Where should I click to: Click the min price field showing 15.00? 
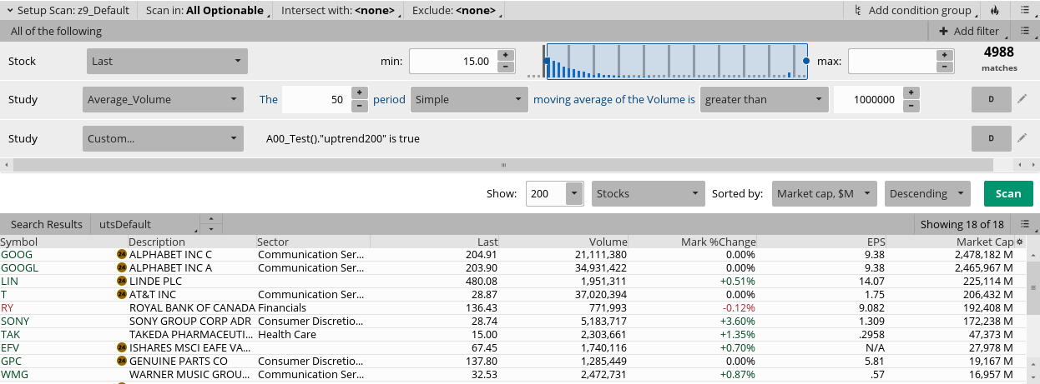452,61
